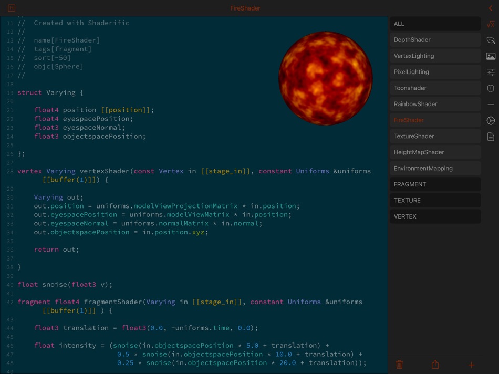Image resolution: width=499 pixels, height=374 pixels.
Task: Click the line with uniforms.modelViewMatrix
Action: [163, 214]
